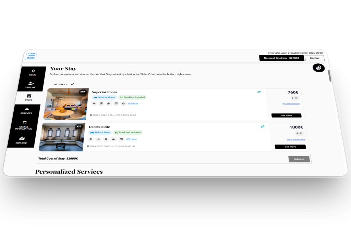Open Explore in the sidebar
This screenshot has height=234, width=351.
[x=22, y=140]
